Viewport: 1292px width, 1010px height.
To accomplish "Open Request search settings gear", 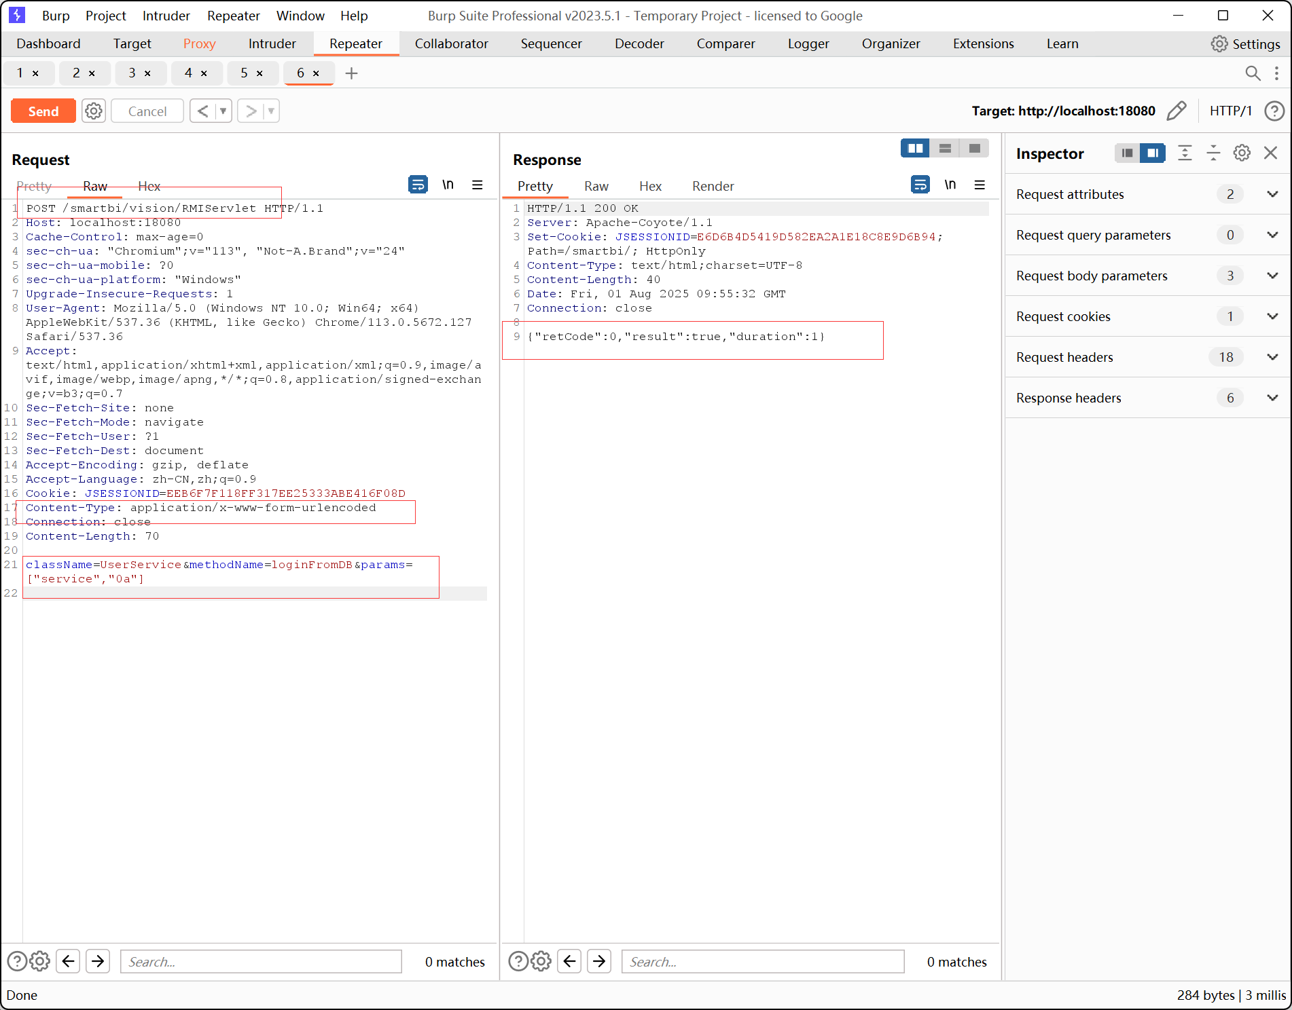I will click(x=40, y=961).
